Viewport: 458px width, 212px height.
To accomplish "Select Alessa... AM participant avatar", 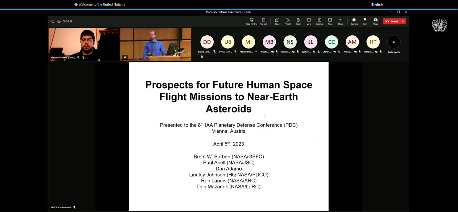I will click(352, 42).
